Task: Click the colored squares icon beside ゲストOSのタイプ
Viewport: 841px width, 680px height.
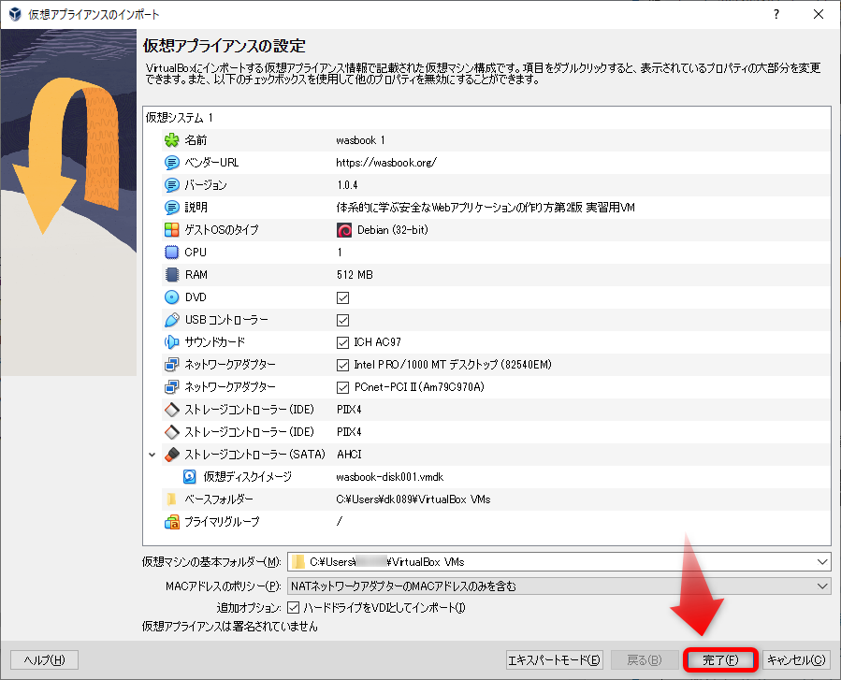Action: tap(171, 230)
